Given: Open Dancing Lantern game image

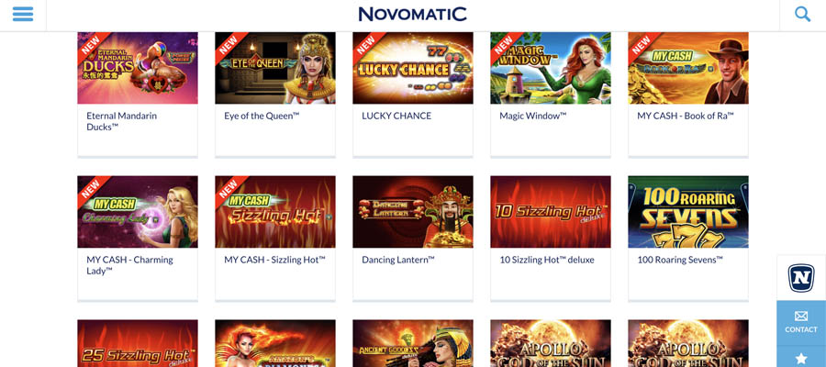Looking at the screenshot, I should pyautogui.click(x=413, y=212).
